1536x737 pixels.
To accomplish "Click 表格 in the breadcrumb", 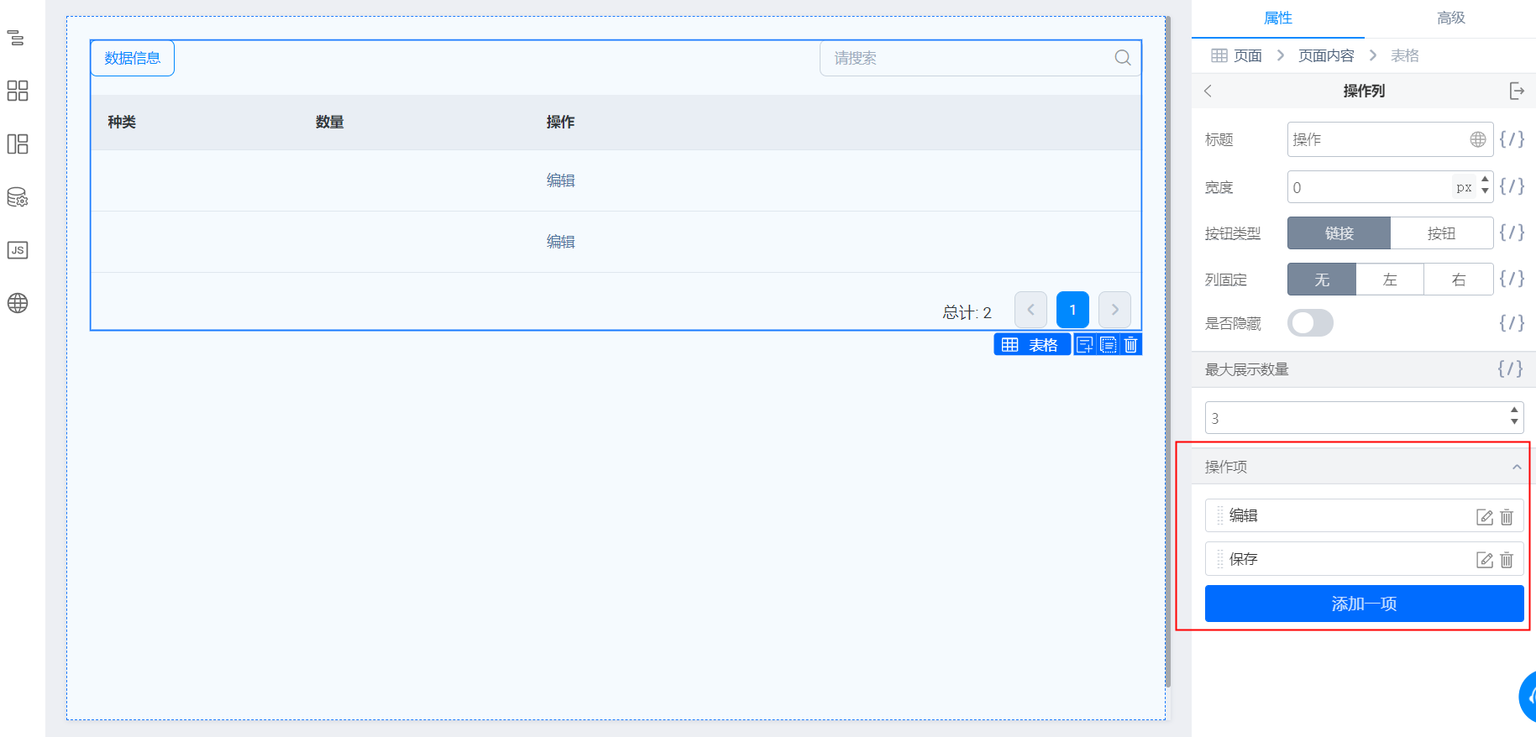I will point(1405,55).
